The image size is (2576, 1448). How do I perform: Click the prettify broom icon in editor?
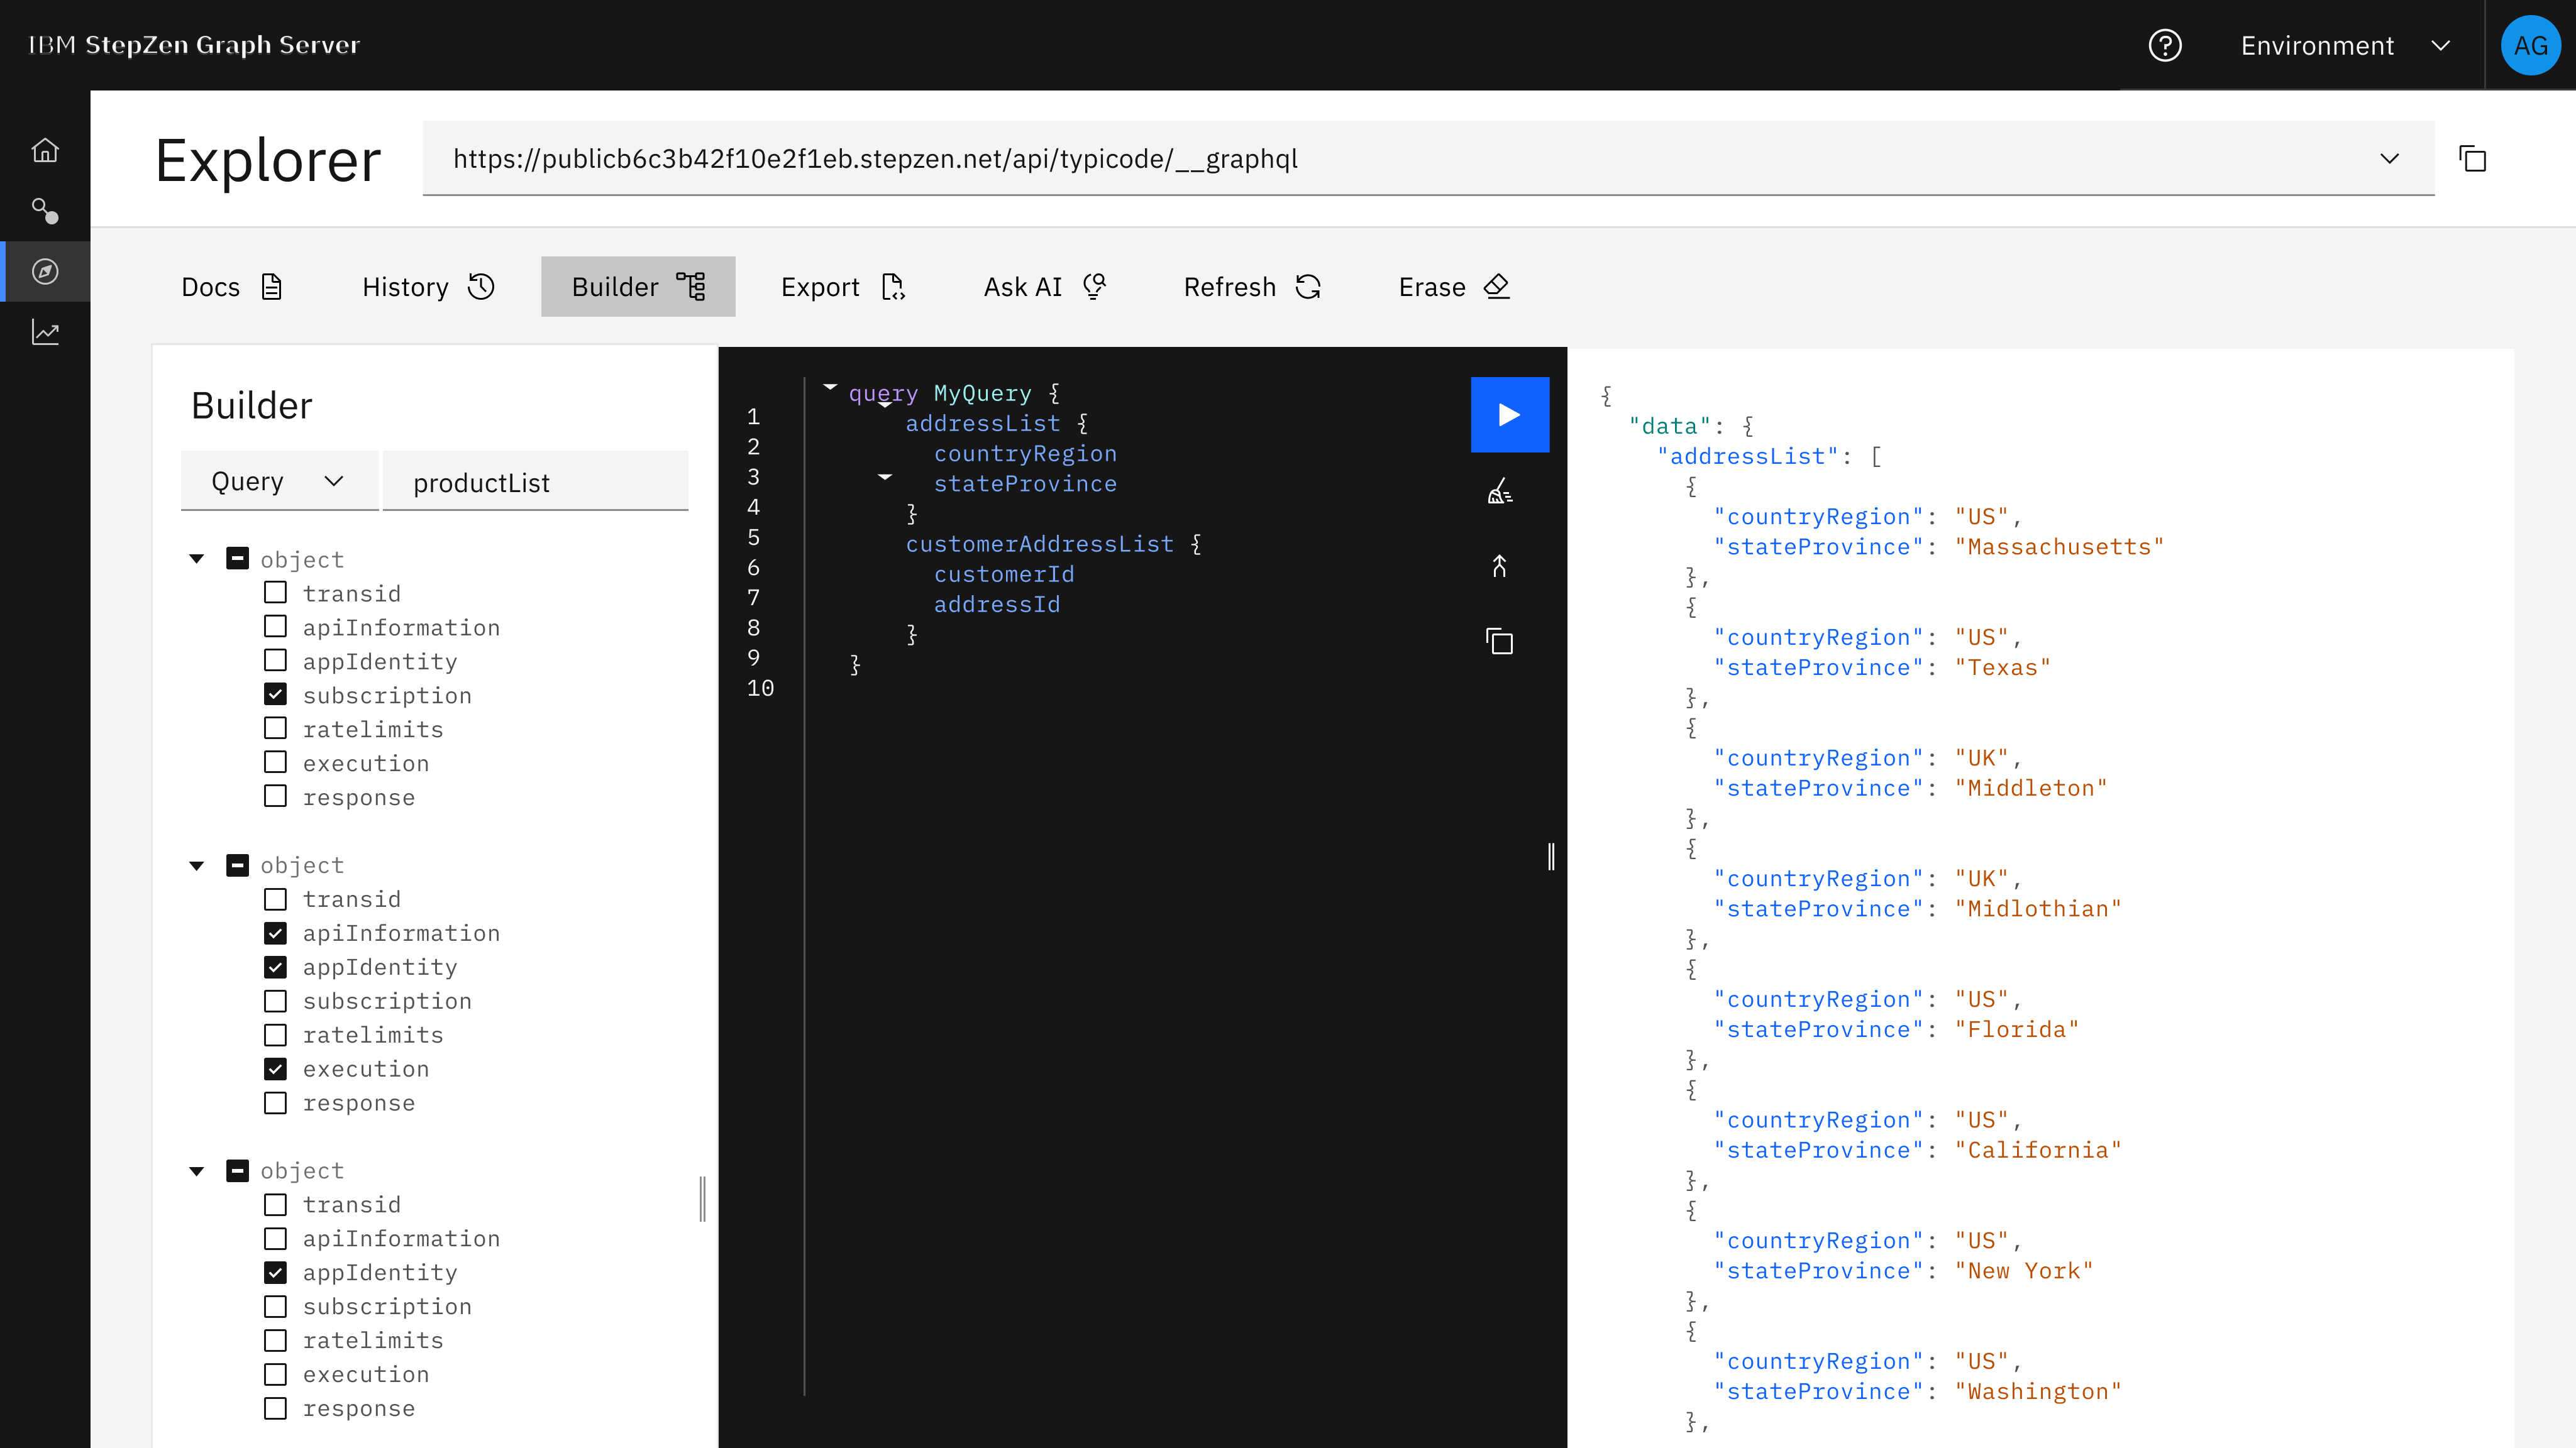[x=1499, y=491]
